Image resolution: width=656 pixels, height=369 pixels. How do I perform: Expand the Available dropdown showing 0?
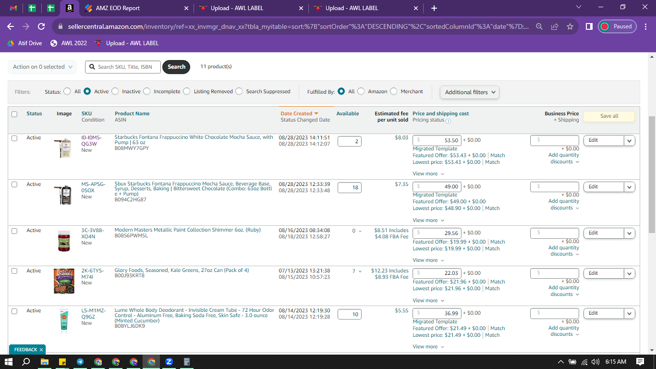[x=357, y=231]
